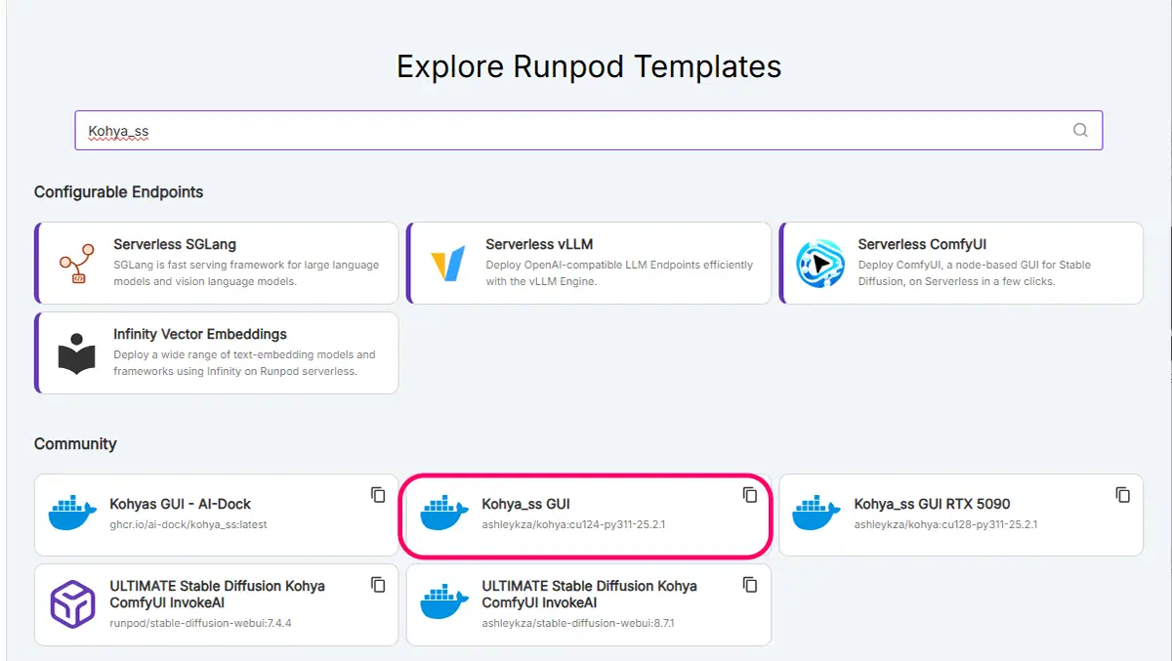1172x661 pixels.
Task: Click the Serverless SGLang logo icon
Action: tap(76, 263)
